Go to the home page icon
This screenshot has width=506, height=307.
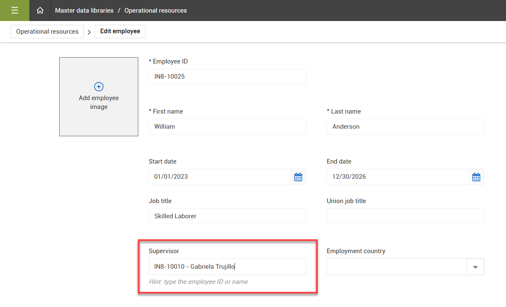tap(40, 11)
